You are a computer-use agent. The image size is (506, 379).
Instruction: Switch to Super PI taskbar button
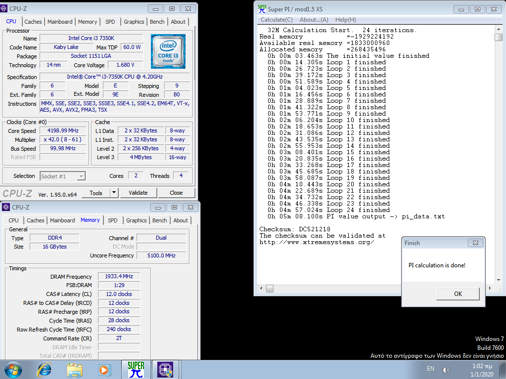[136, 369]
